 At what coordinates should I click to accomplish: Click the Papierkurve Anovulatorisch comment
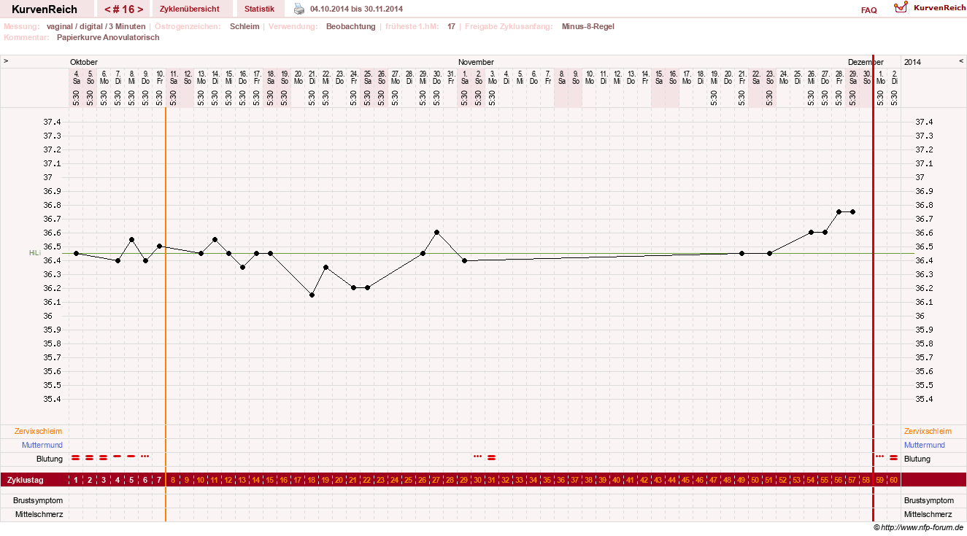pyautogui.click(x=108, y=37)
